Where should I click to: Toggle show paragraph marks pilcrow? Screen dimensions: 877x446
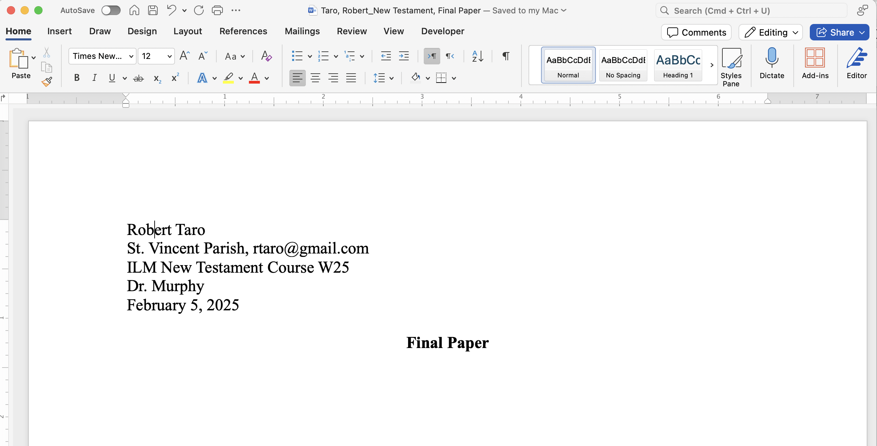coord(506,56)
